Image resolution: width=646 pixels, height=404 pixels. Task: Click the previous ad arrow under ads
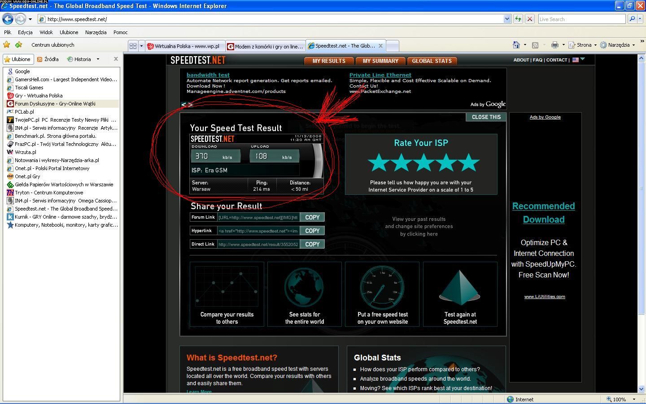[183, 104]
